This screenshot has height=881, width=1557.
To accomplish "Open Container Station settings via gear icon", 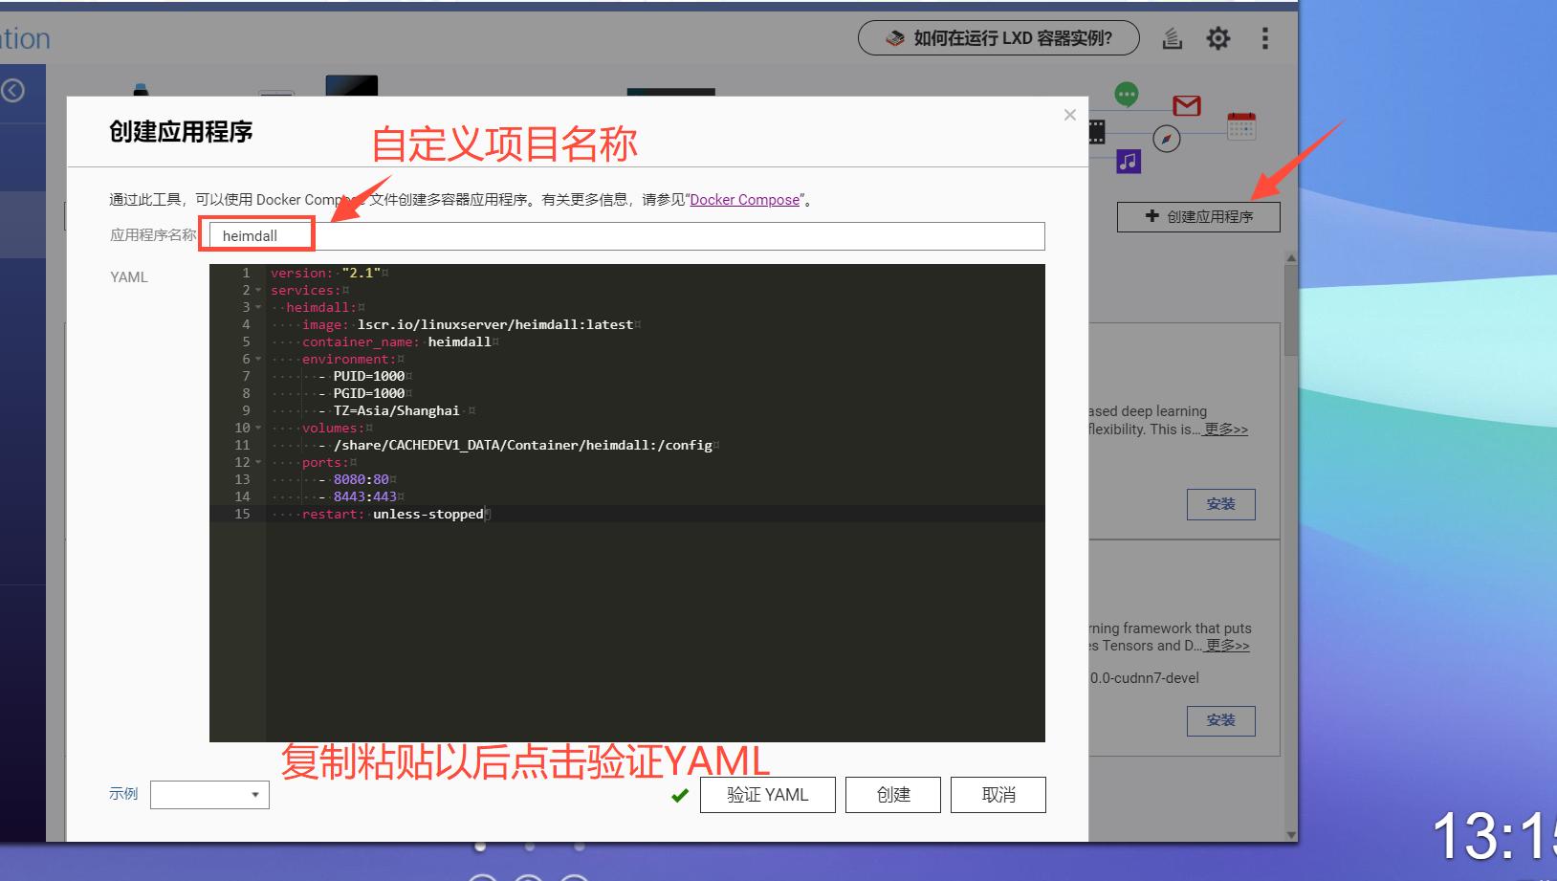I will coord(1217,37).
